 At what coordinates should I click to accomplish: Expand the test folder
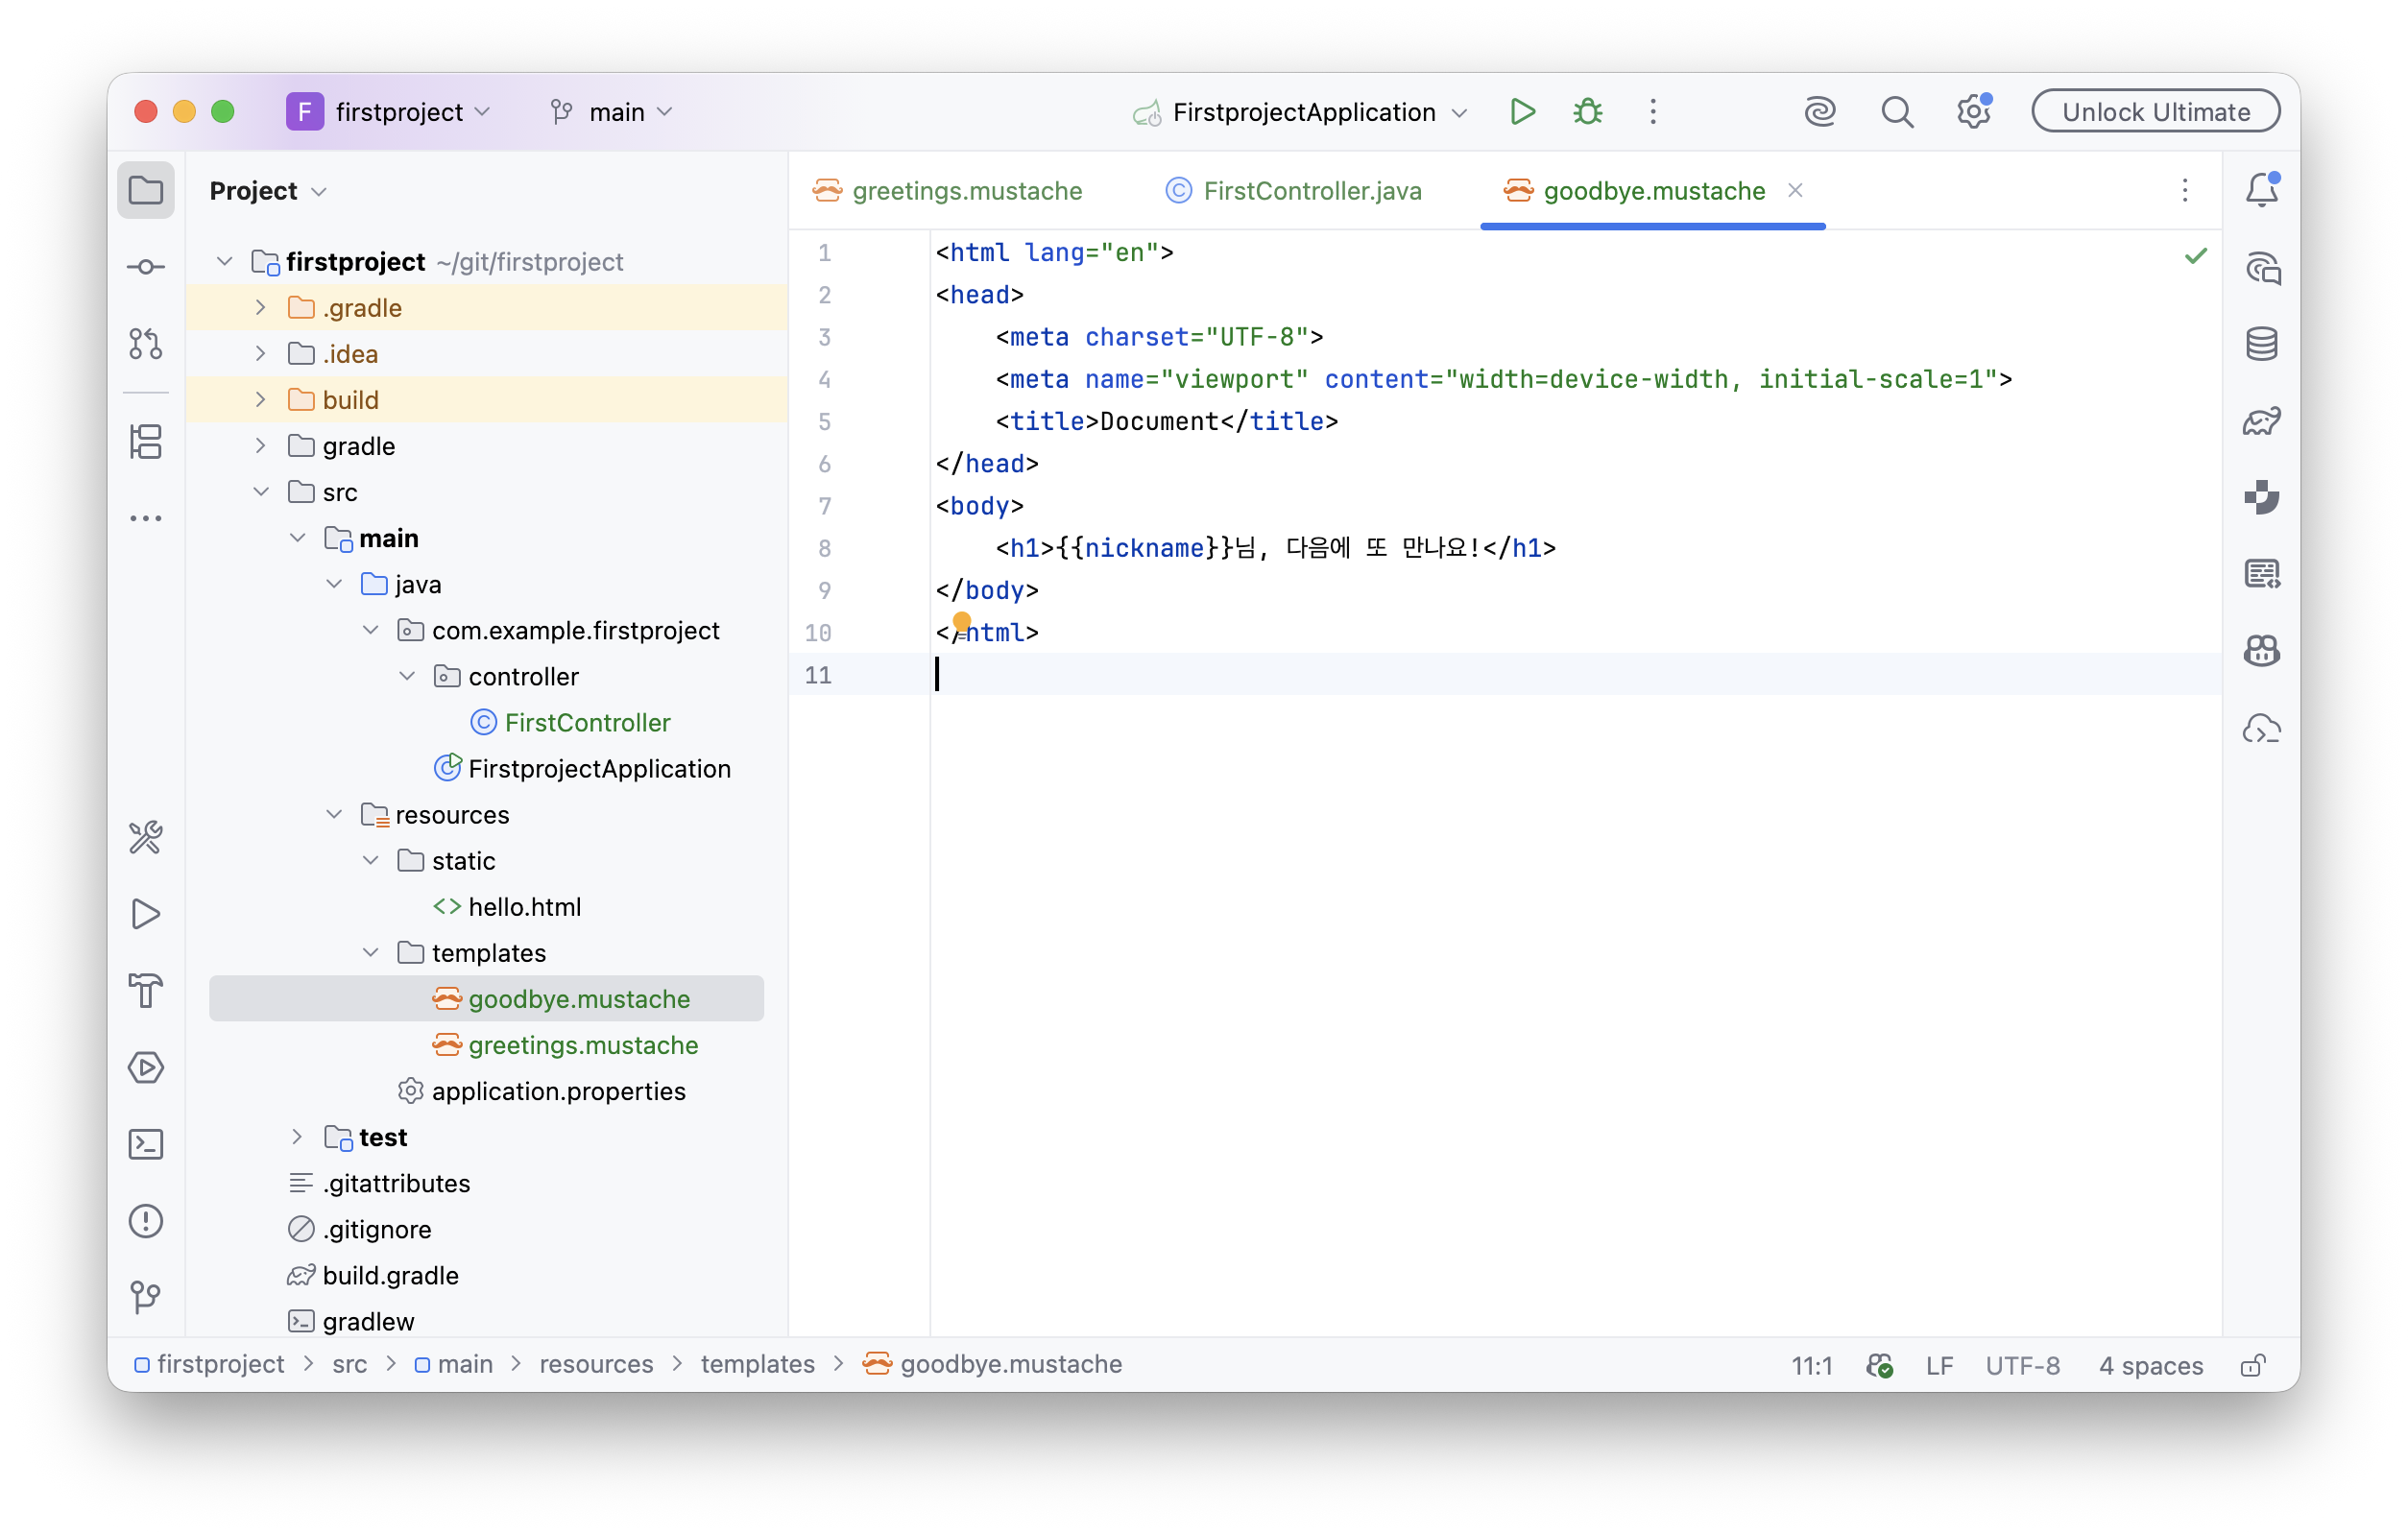click(x=297, y=1137)
